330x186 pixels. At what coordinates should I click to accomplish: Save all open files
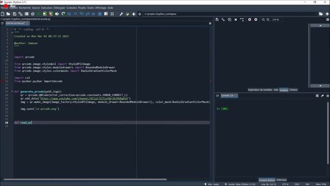[x=21, y=14]
